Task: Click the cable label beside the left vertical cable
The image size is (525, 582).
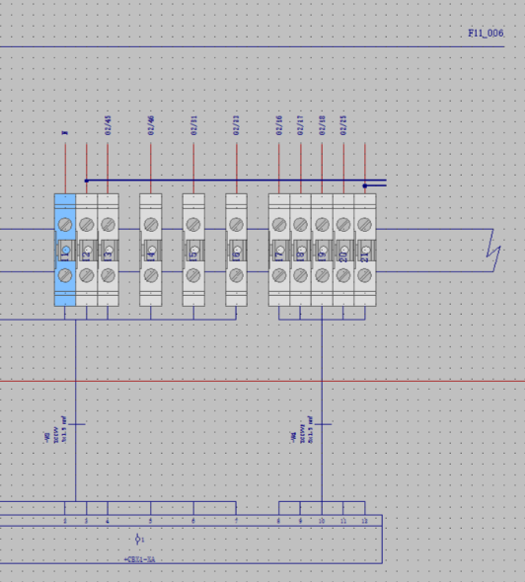Action: click(x=56, y=430)
